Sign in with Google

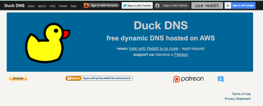tap(240, 5)
